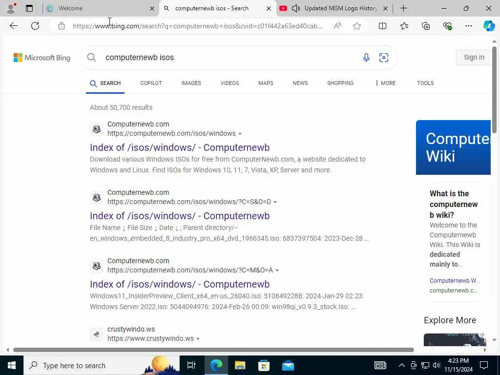Open the taskbar news widget icon

[x=380, y=365]
